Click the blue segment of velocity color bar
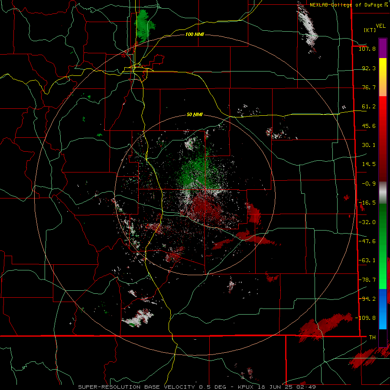This screenshot has height=390, width=390. 383,309
